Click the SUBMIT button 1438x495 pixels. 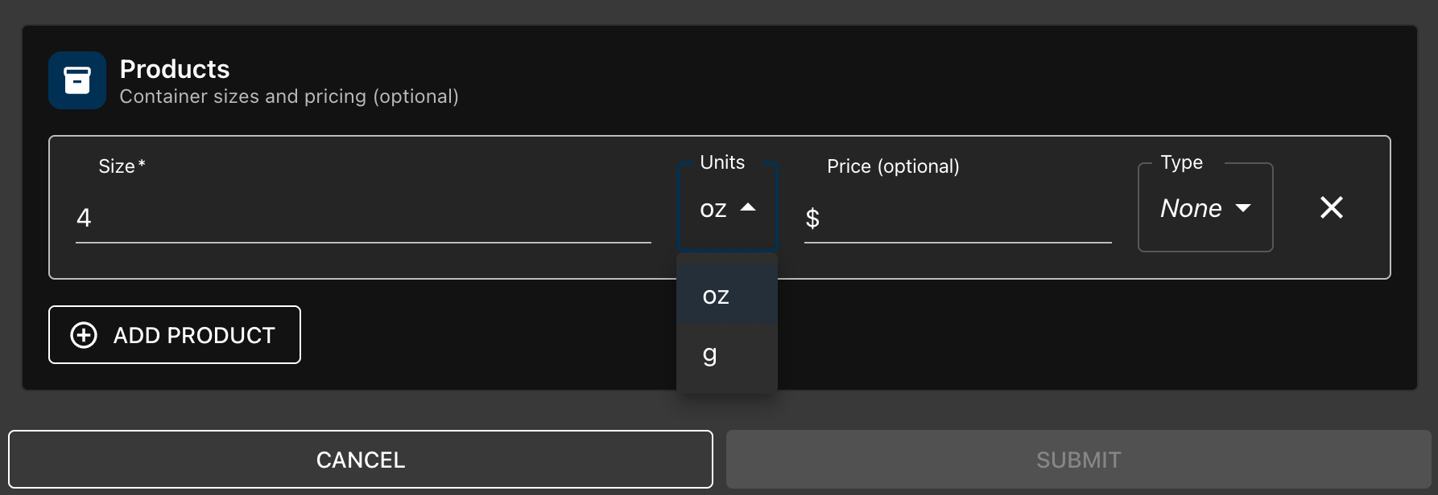coord(1079,460)
